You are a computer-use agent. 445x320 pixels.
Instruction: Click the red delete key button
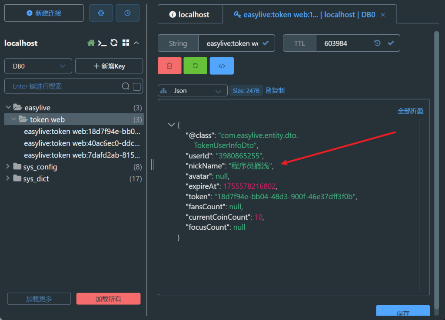pos(169,66)
